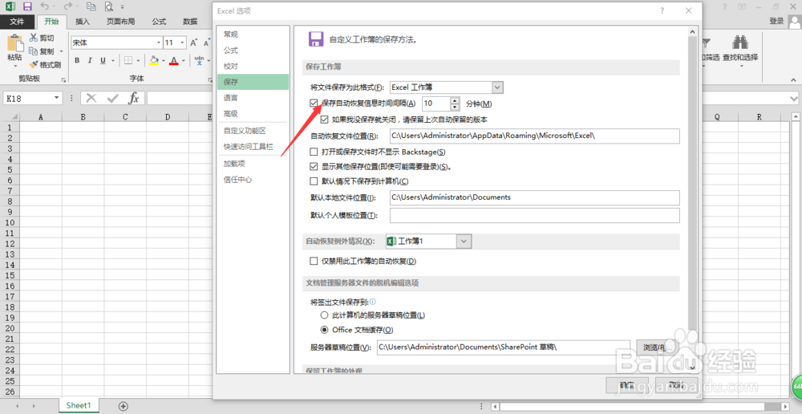Click the cell borders icon
The width and height of the screenshot is (802, 414).
pos(128,60)
